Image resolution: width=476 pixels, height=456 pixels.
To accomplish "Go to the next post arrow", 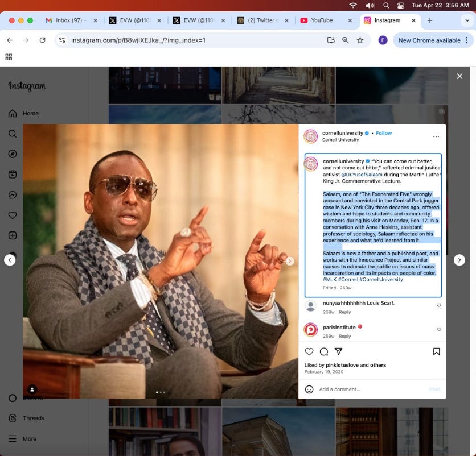I will point(459,260).
